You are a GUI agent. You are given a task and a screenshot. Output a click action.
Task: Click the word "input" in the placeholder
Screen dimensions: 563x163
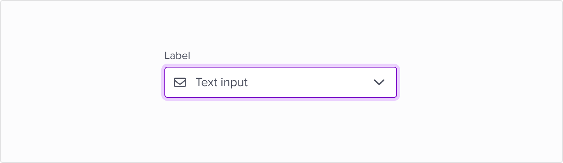coord(234,83)
